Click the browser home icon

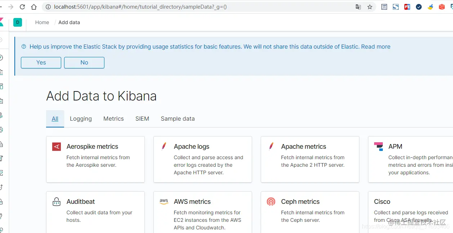(x=34, y=7)
